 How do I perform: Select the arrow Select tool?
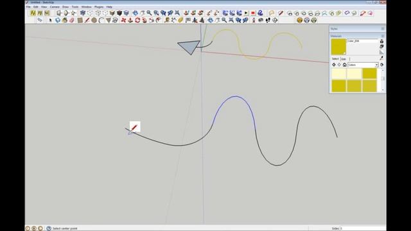tap(50, 20)
